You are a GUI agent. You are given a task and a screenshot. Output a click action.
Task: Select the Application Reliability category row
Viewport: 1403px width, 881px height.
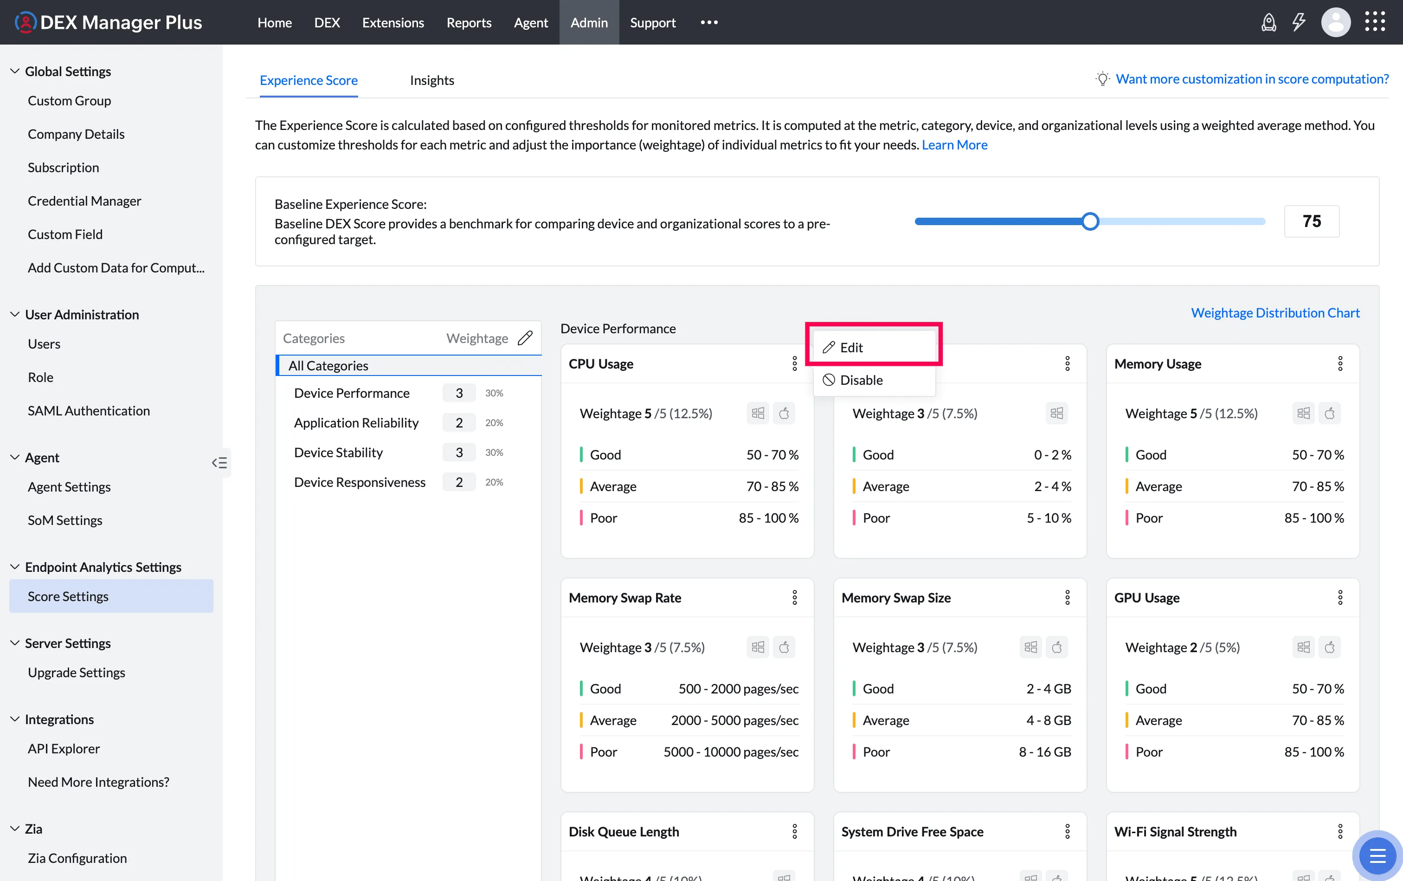tap(408, 423)
